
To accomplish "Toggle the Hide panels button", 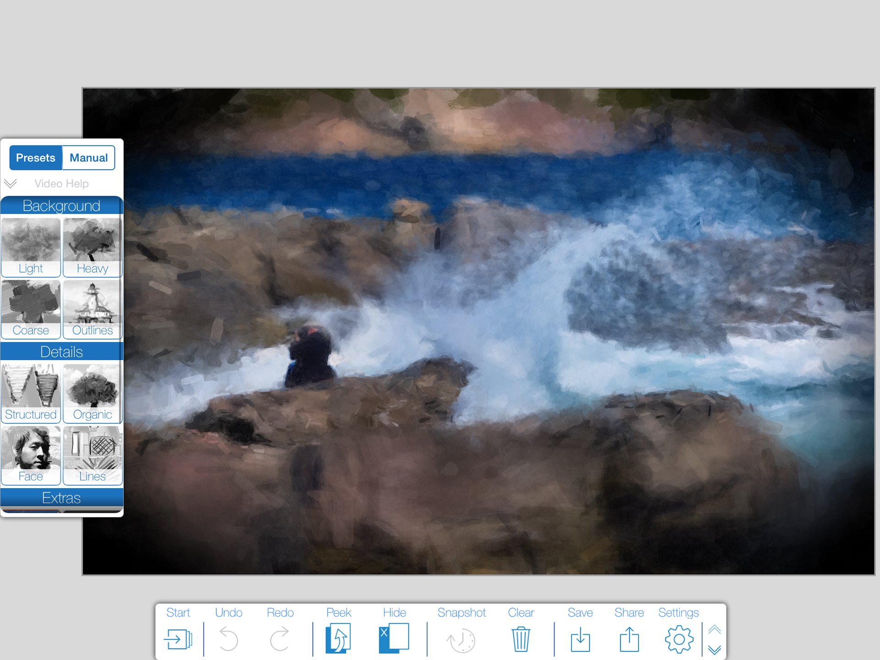I will [394, 638].
